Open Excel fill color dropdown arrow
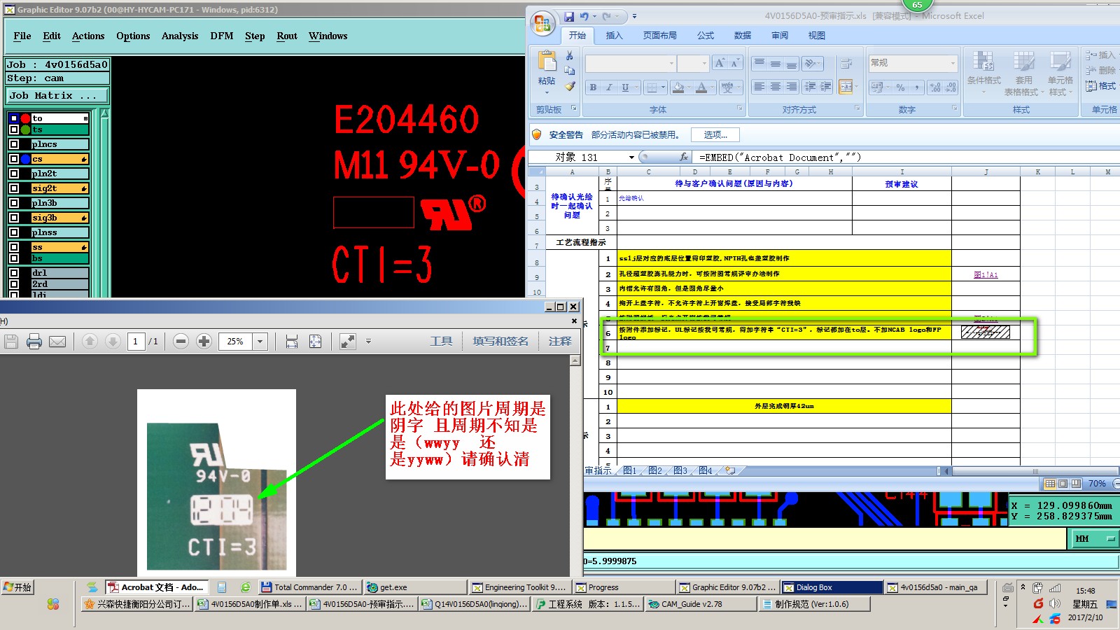 (687, 87)
